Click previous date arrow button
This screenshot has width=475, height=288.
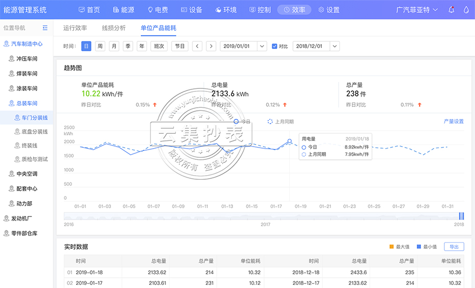[197, 46]
